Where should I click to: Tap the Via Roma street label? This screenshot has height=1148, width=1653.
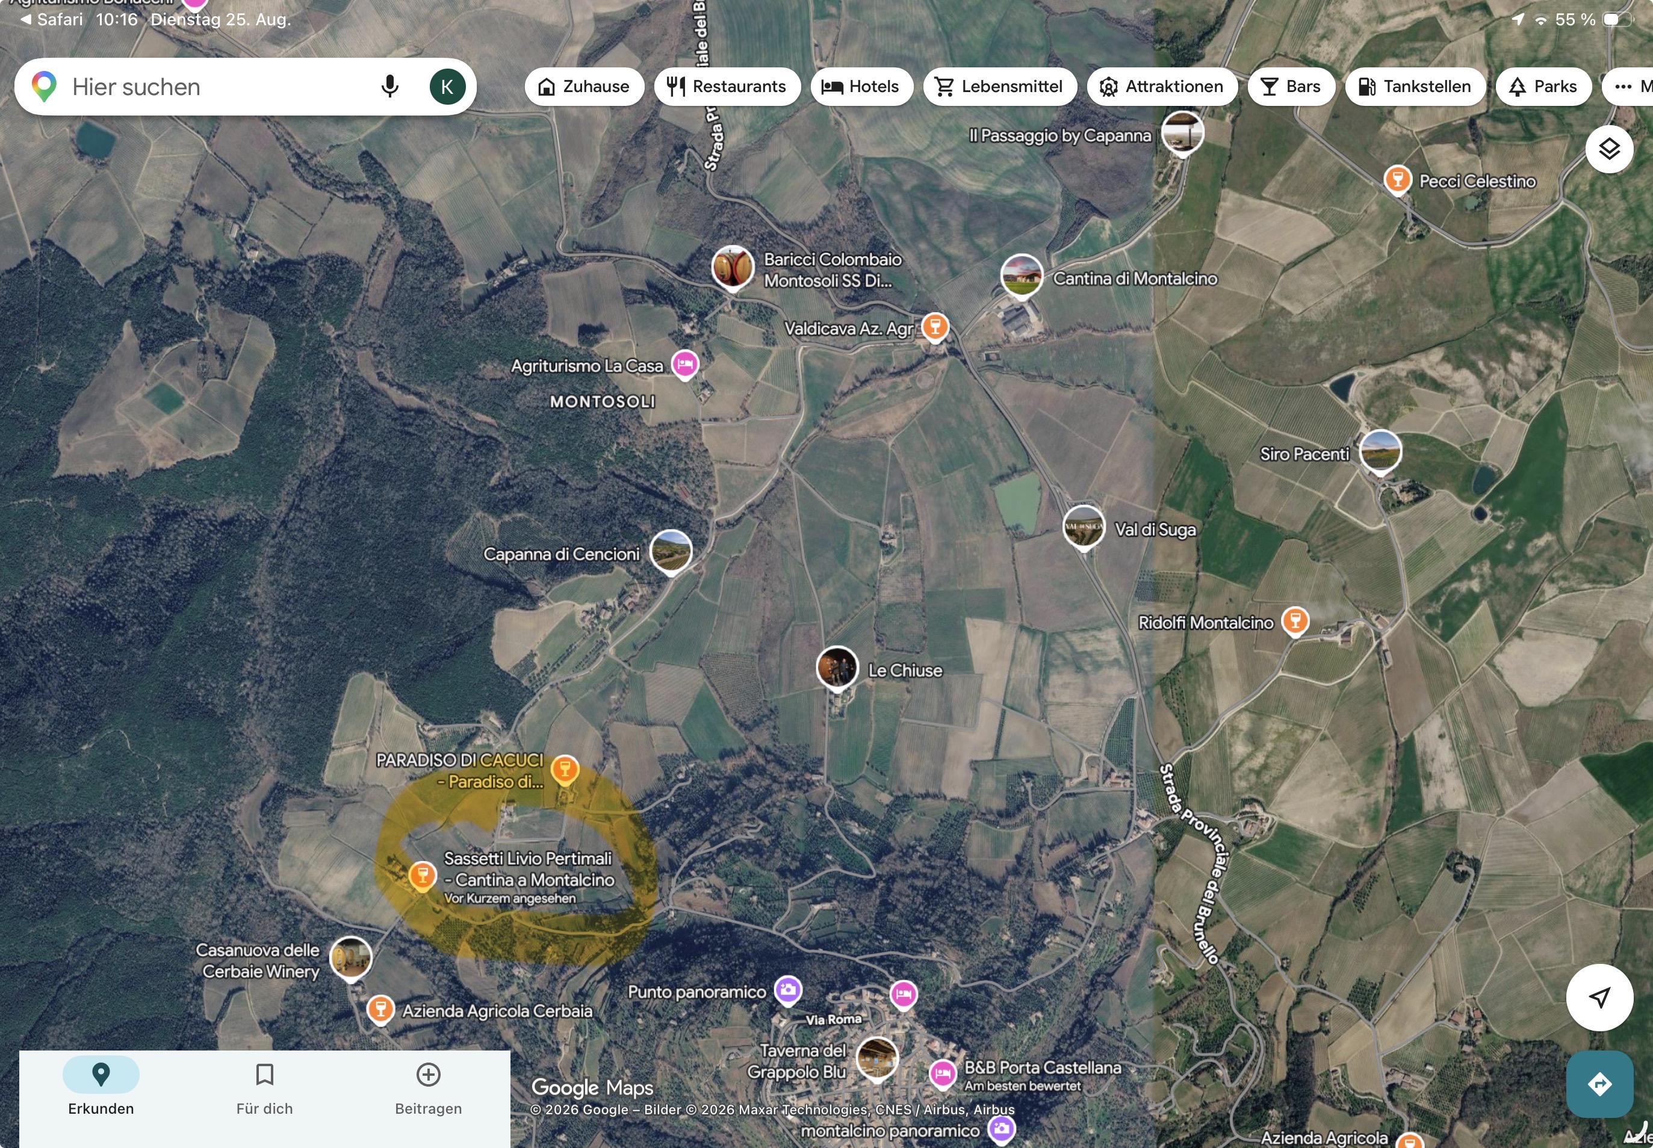[833, 1020]
